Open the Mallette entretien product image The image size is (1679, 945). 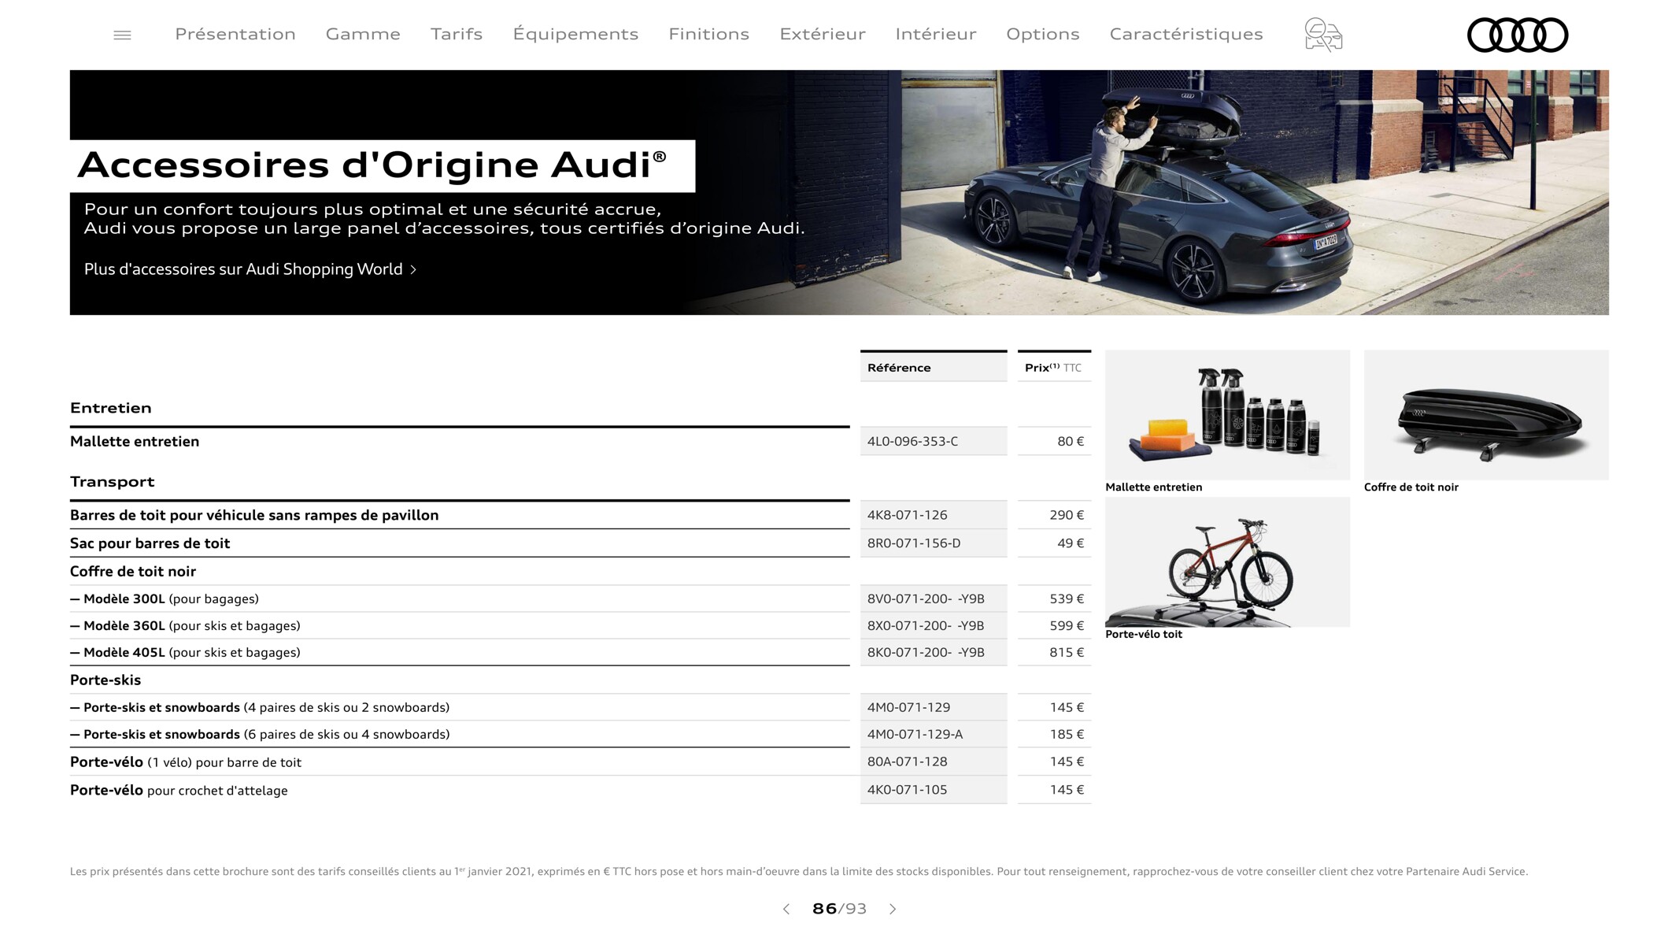(1227, 415)
